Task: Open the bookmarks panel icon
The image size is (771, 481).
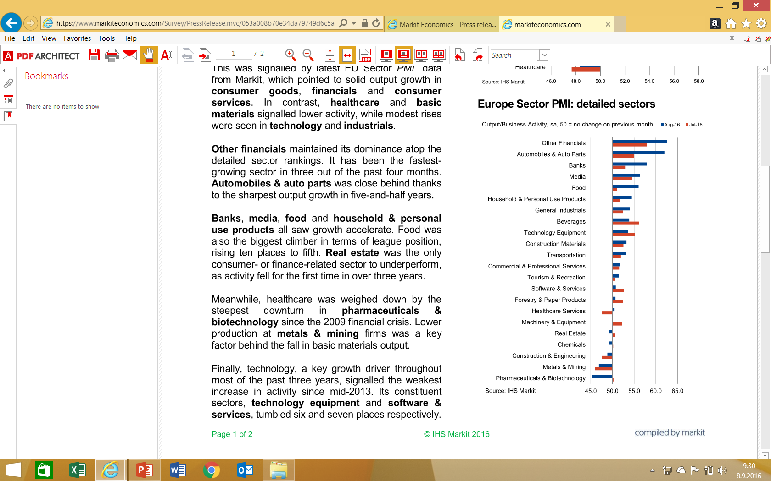Action: click(8, 116)
